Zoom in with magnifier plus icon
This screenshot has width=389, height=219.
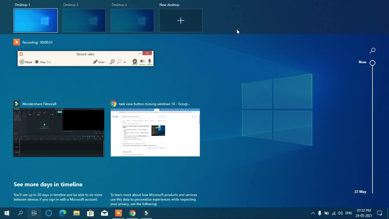pos(112,62)
